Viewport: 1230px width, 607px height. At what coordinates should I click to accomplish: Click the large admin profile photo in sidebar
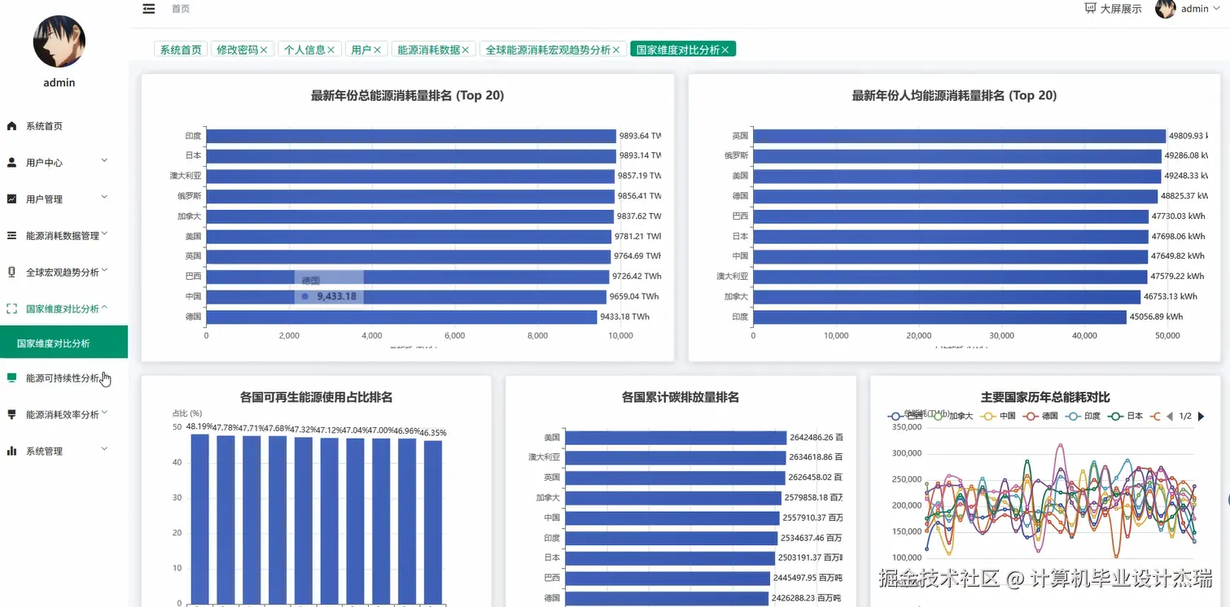[59, 41]
